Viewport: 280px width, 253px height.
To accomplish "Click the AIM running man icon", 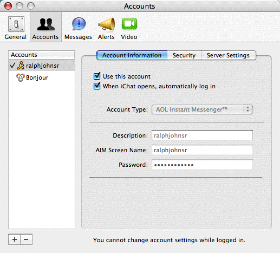I will click(21, 66).
